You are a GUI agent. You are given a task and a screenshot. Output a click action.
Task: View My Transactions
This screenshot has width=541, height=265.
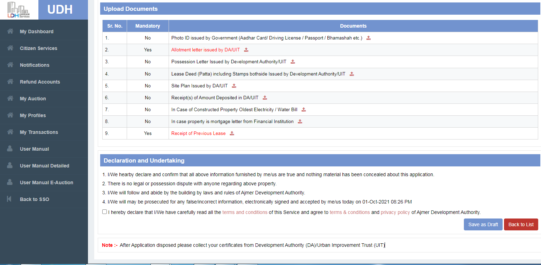[x=39, y=132]
